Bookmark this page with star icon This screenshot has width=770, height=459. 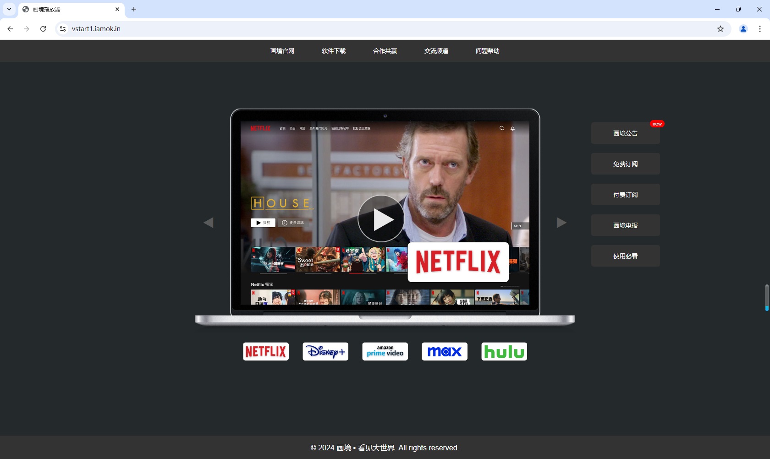click(x=720, y=29)
